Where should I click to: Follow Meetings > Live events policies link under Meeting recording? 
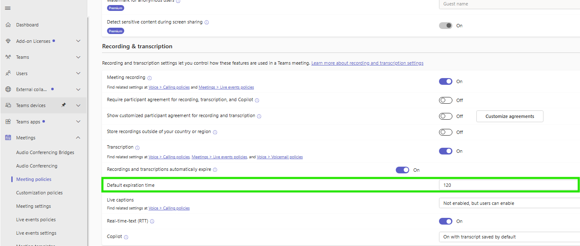[226, 87]
